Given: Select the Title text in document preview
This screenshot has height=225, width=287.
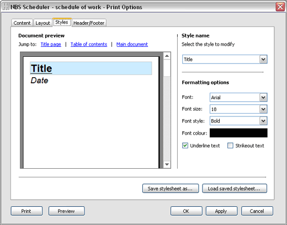Looking at the screenshot, I should (x=41, y=68).
